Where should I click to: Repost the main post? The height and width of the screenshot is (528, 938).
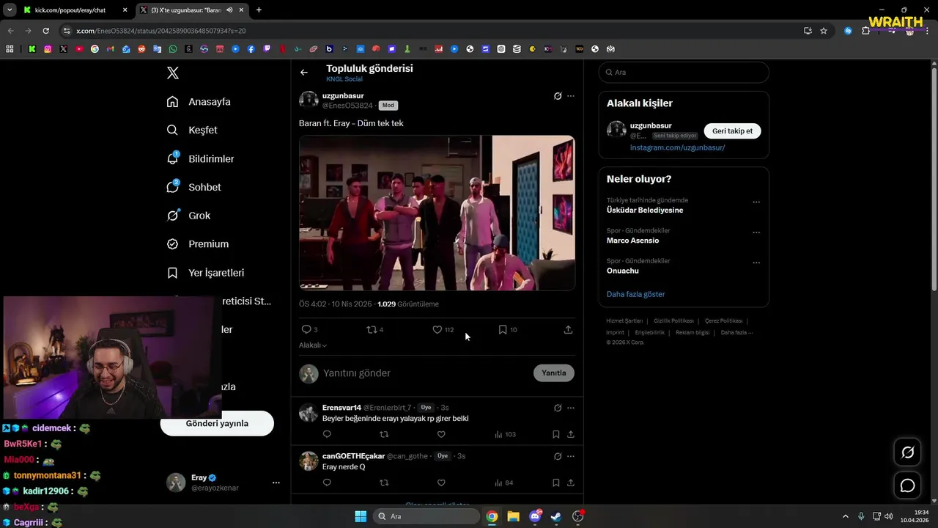point(372,329)
